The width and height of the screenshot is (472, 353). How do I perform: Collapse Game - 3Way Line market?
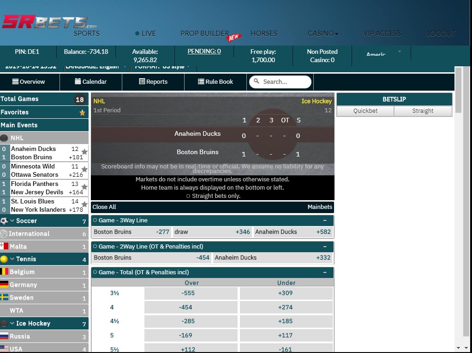[x=325, y=220]
